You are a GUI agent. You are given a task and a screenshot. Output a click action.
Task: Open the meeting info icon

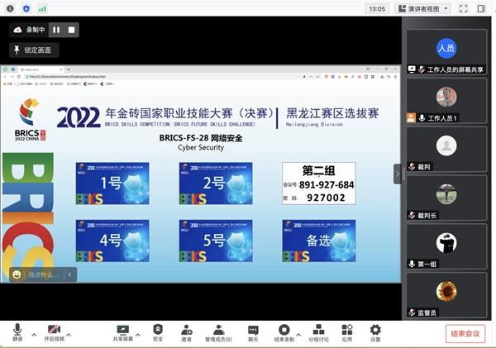[x=10, y=8]
